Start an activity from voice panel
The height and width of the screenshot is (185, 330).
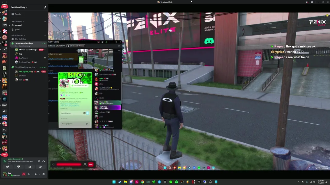click(x=30, y=167)
